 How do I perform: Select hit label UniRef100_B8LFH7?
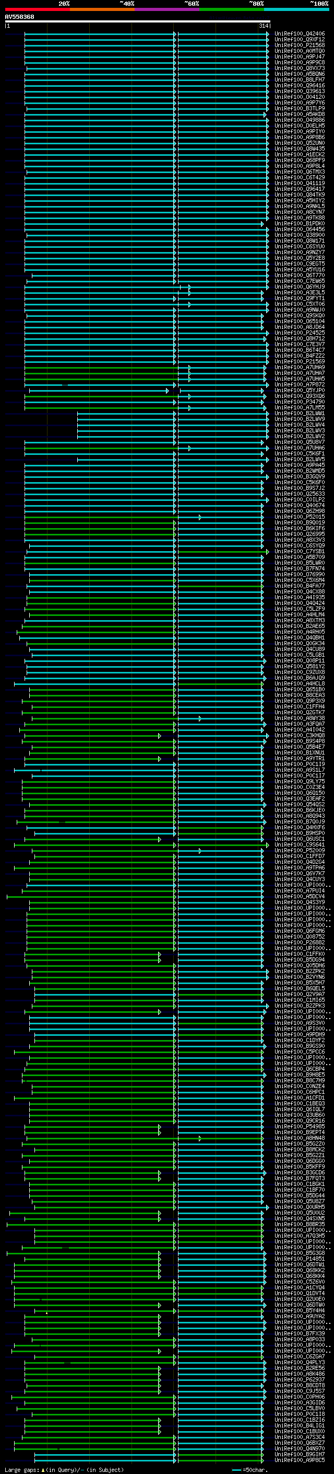coord(300,79)
